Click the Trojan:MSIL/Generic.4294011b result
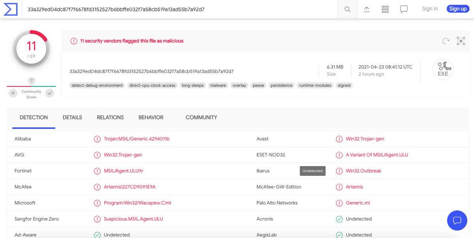 [137, 139]
